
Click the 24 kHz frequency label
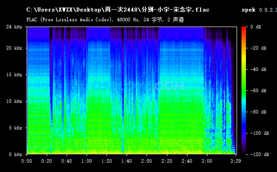point(14,27)
